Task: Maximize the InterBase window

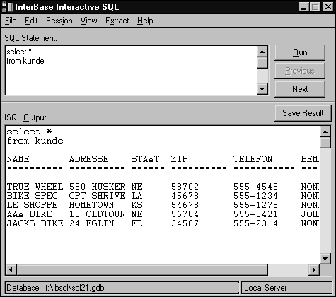Action: coord(315,7)
